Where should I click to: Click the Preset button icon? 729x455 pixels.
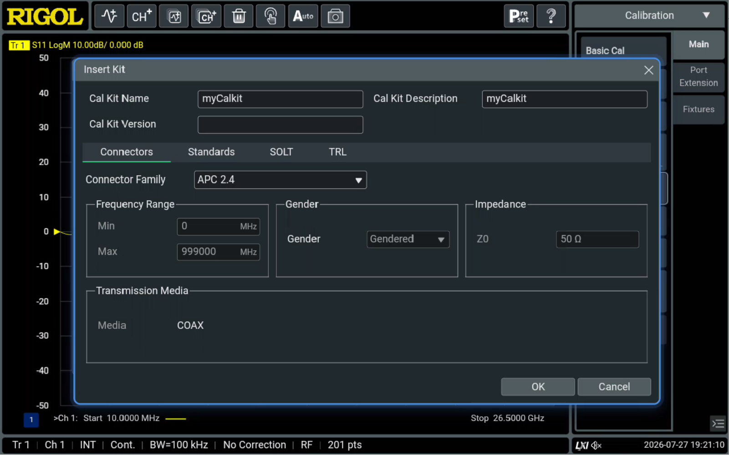tap(519, 16)
